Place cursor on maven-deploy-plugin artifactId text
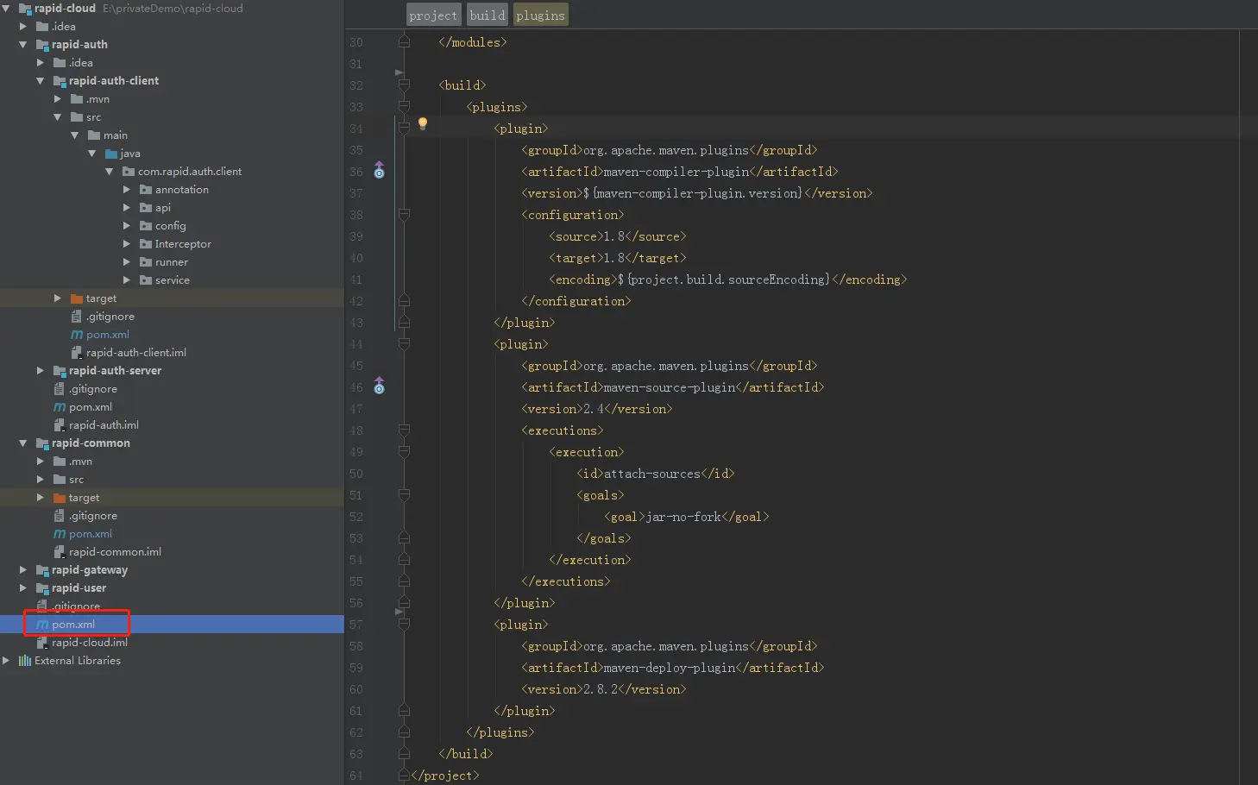 [x=669, y=668]
